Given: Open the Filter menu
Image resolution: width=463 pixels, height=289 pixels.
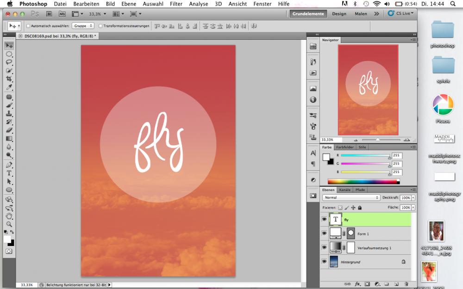Looking at the screenshot, I should 175,4.
